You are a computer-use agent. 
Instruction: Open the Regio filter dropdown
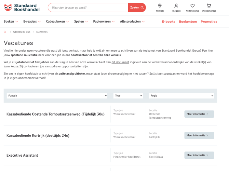(181, 95)
